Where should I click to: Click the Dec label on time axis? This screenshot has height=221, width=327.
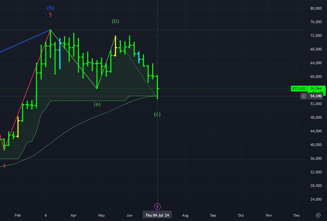click(x=297, y=215)
